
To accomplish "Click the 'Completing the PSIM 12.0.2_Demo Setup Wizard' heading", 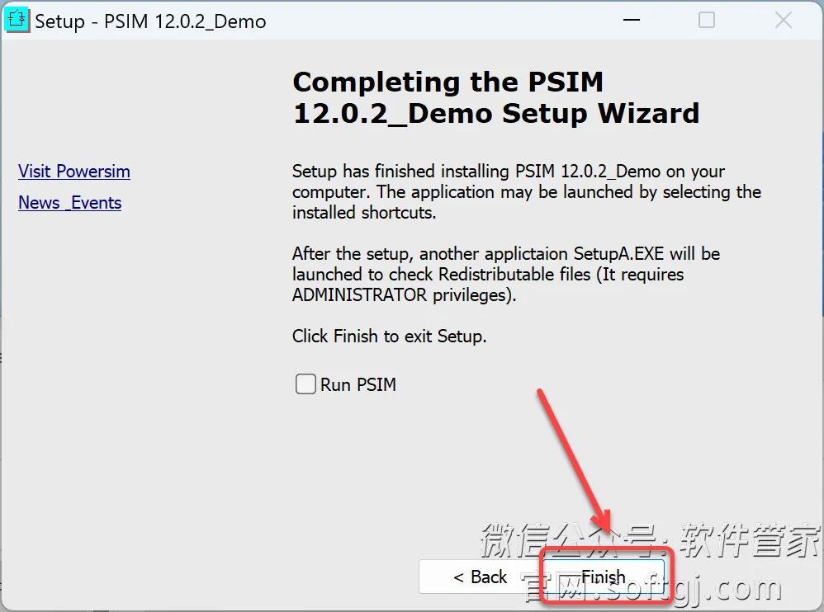I will coord(496,97).
